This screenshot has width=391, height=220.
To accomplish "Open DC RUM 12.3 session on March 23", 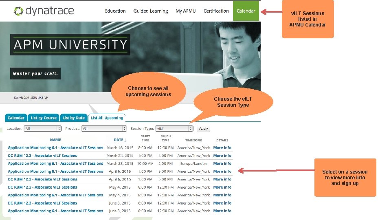I will pyautogui.click(x=42, y=155).
